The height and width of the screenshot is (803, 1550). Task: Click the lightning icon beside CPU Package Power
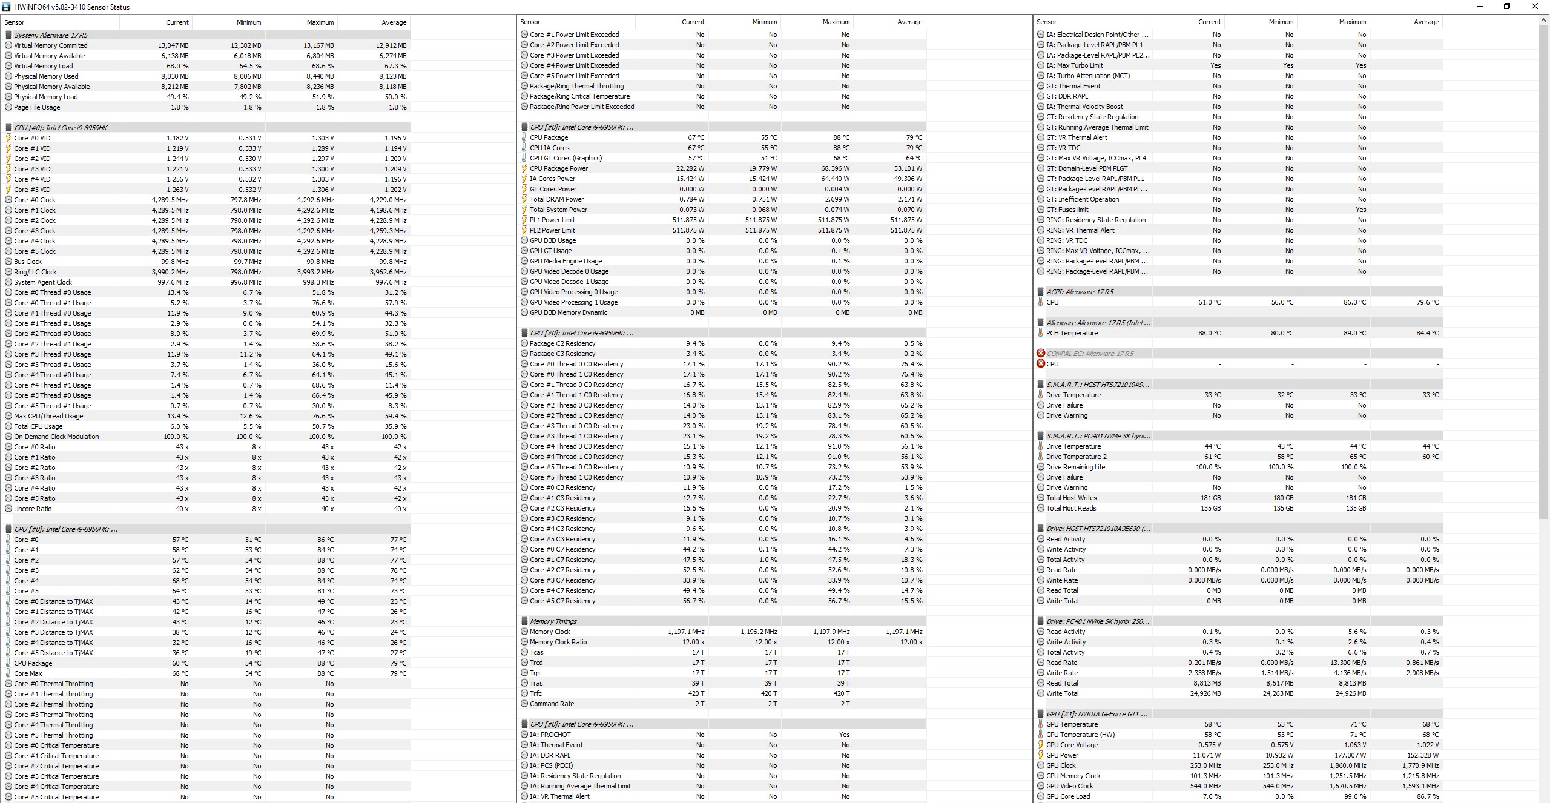click(524, 168)
